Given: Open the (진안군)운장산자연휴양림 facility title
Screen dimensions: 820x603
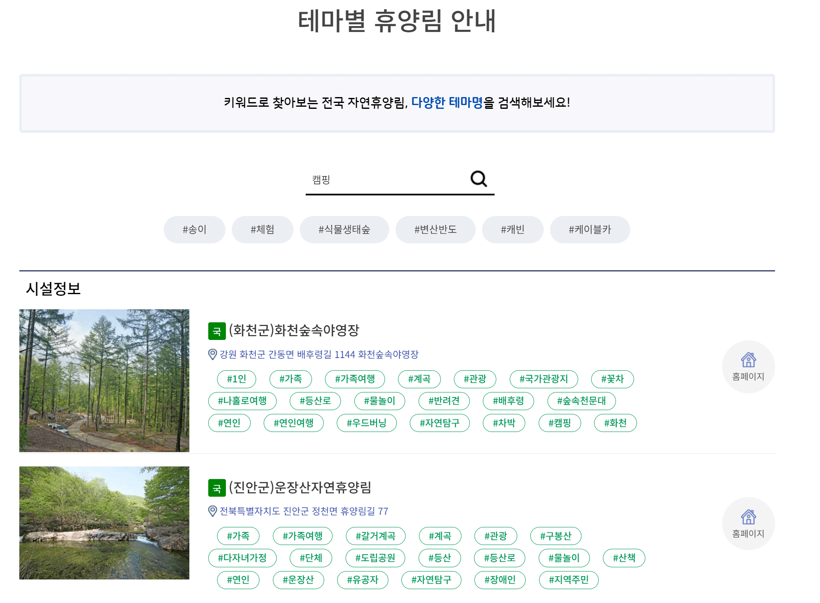Looking at the screenshot, I should click(300, 487).
